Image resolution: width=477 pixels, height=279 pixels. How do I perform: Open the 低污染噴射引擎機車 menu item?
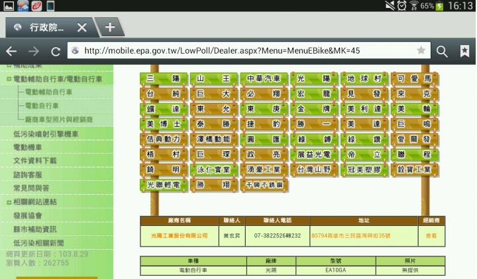46,134
